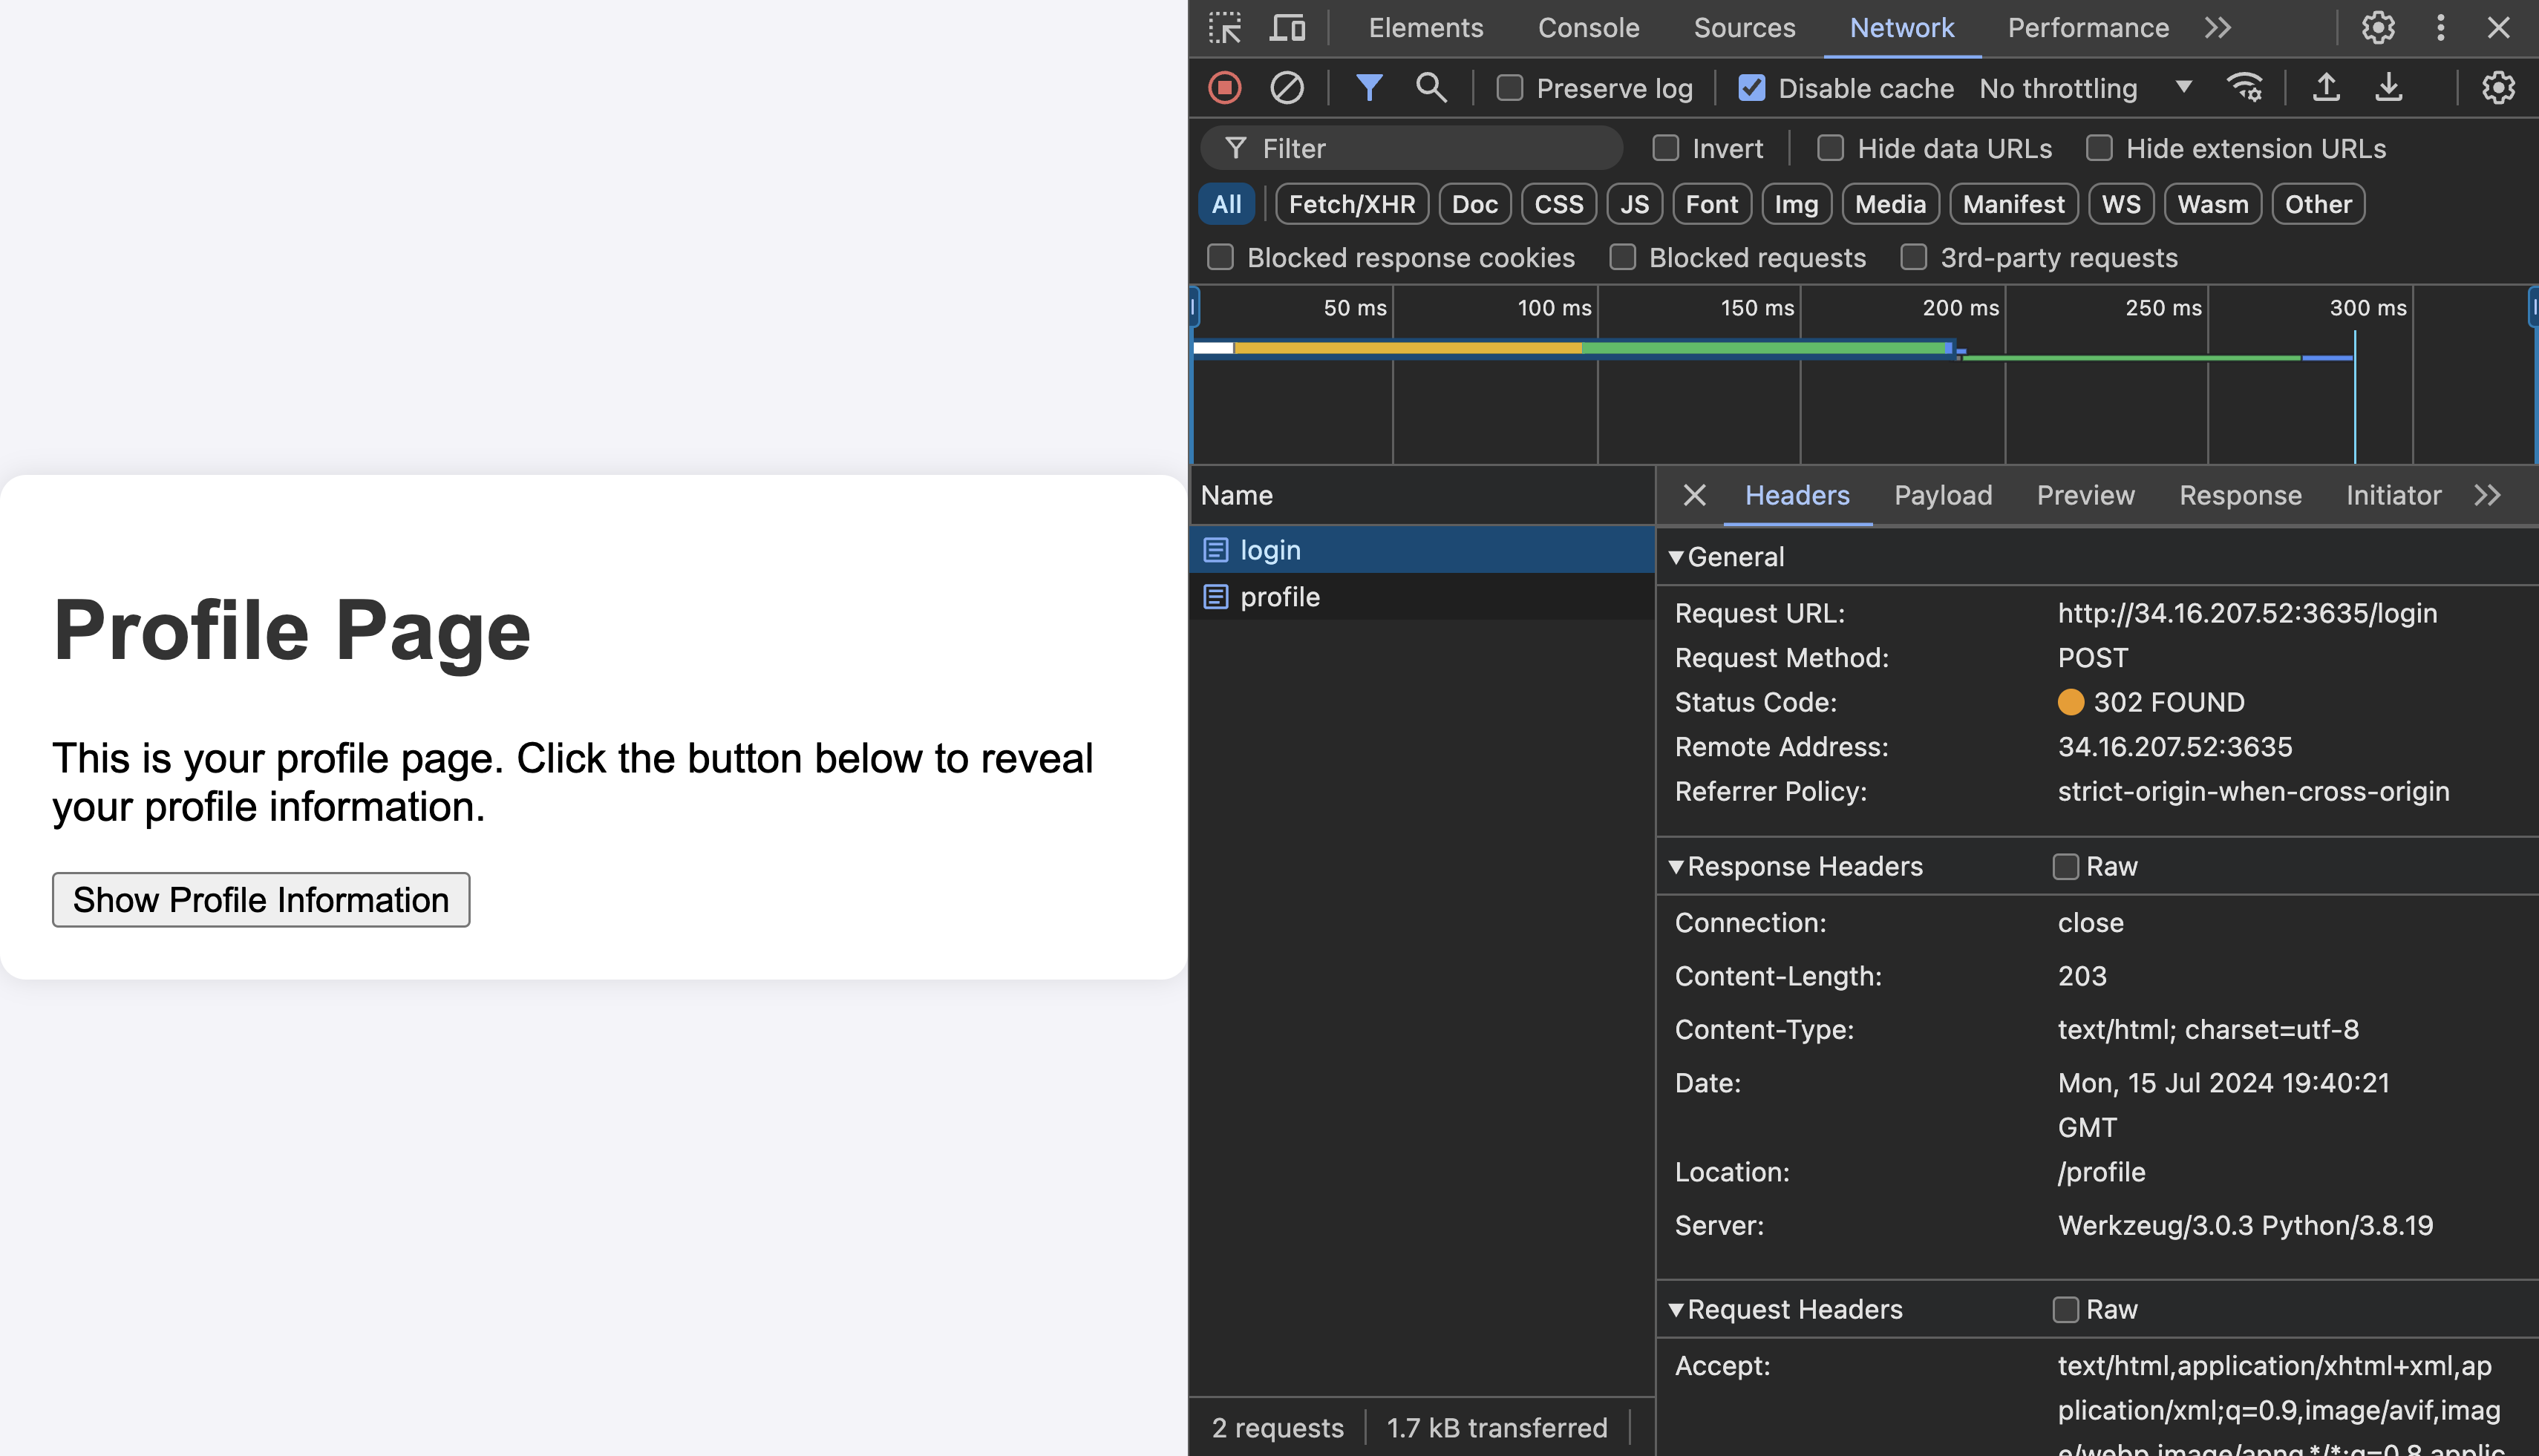Enable Raw for Response Headers
Viewport: 2539px width, 1456px height.
pyautogui.click(x=2066, y=866)
